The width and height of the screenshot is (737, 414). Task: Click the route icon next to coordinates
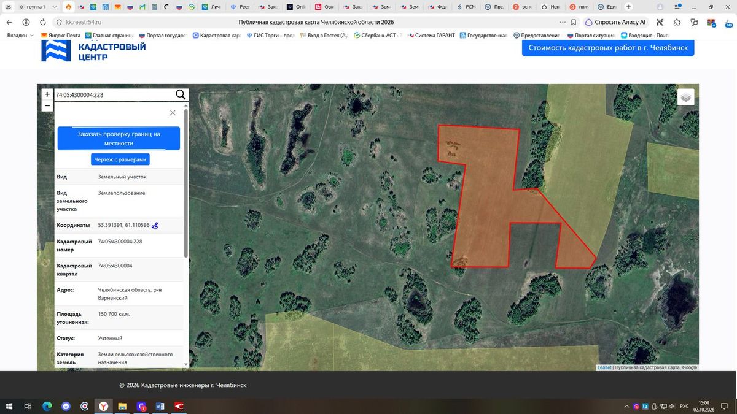pos(155,226)
